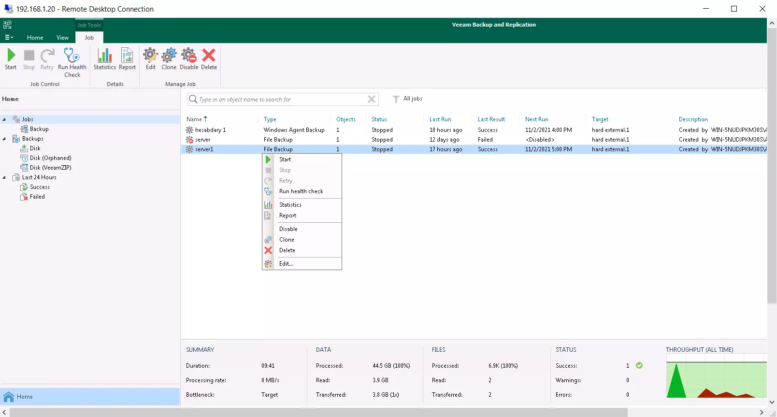Viewport: 777px width, 417px height.
Task: Clear the search box with X icon
Action: (372, 99)
